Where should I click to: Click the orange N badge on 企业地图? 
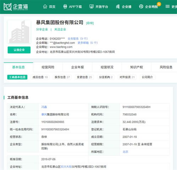pyautogui.click(x=159, y=4)
